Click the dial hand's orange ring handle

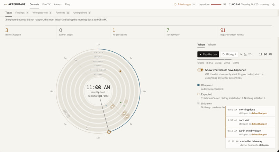109,132
